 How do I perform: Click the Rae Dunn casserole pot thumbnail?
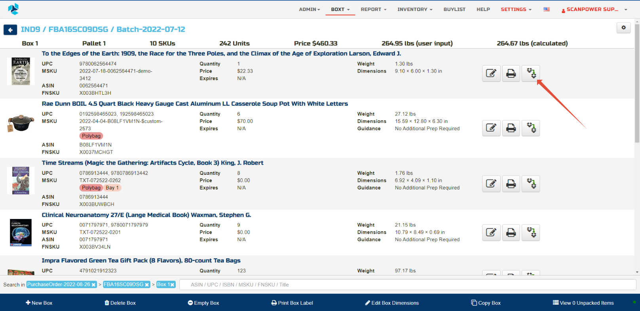click(x=21, y=124)
